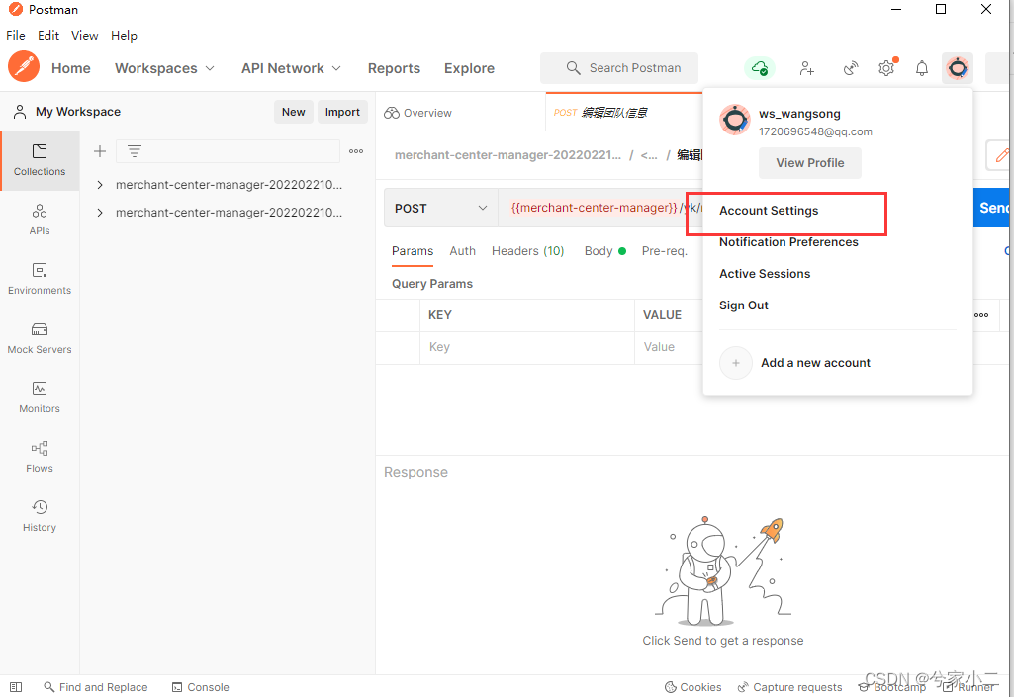Screen dimensions: 1014x697
Task: Open the Console in status bar
Action: point(201,687)
